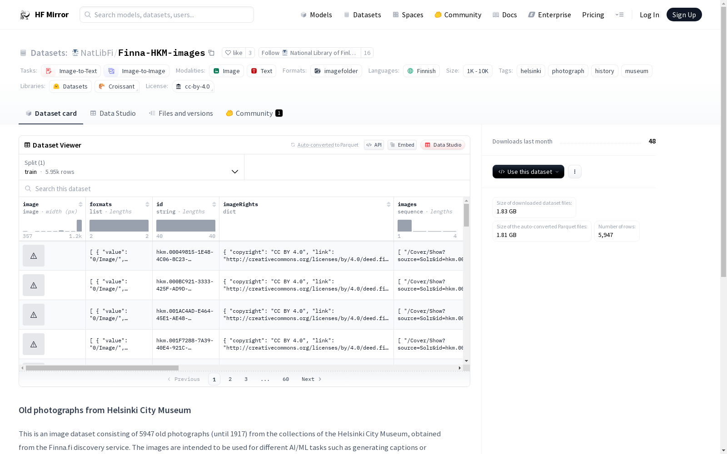The width and height of the screenshot is (727, 454).
Task: Open Community in the top navigation
Action: coord(458,15)
